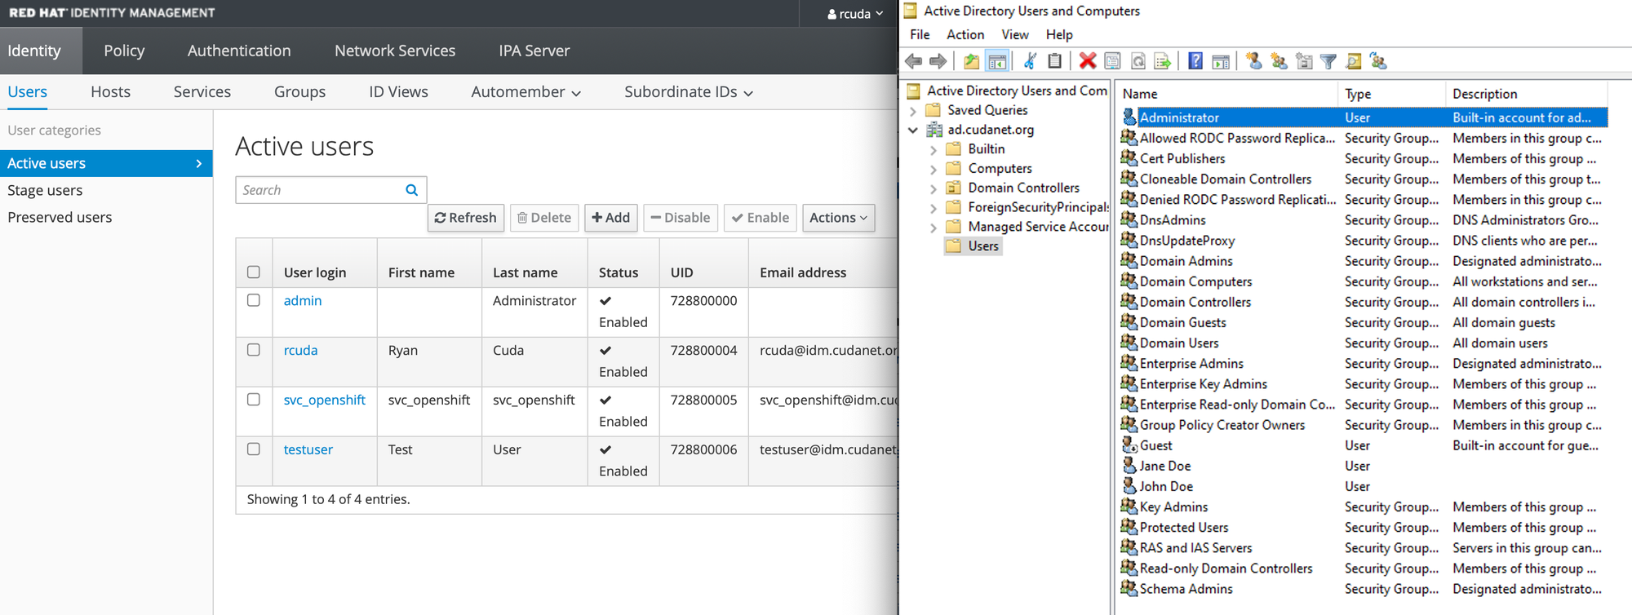Image resolution: width=1632 pixels, height=615 pixels.
Task: Sort by the Name column header in ADUC
Action: point(1226,94)
